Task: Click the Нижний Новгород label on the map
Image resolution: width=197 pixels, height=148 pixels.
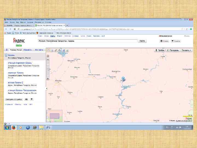Action: coord(94,75)
